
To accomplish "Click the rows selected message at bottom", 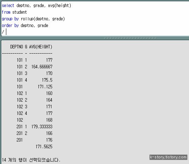I will coord(31,160).
